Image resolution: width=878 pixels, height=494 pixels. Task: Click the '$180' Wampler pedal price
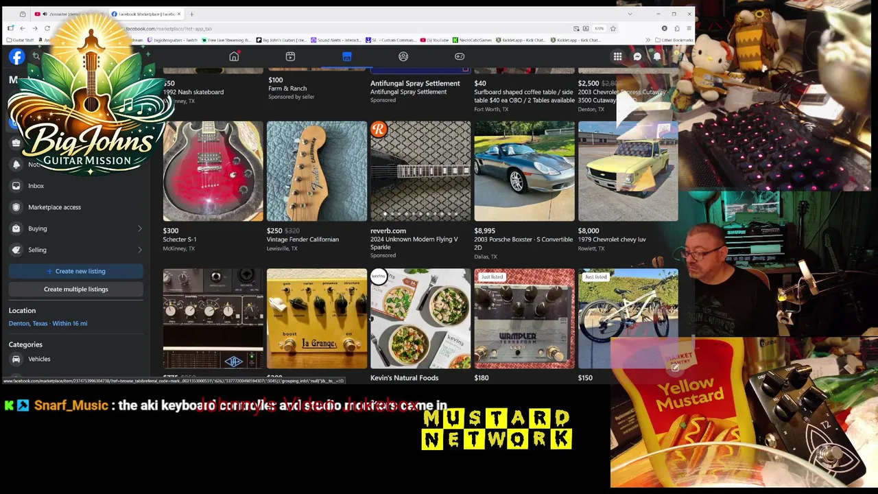click(481, 377)
